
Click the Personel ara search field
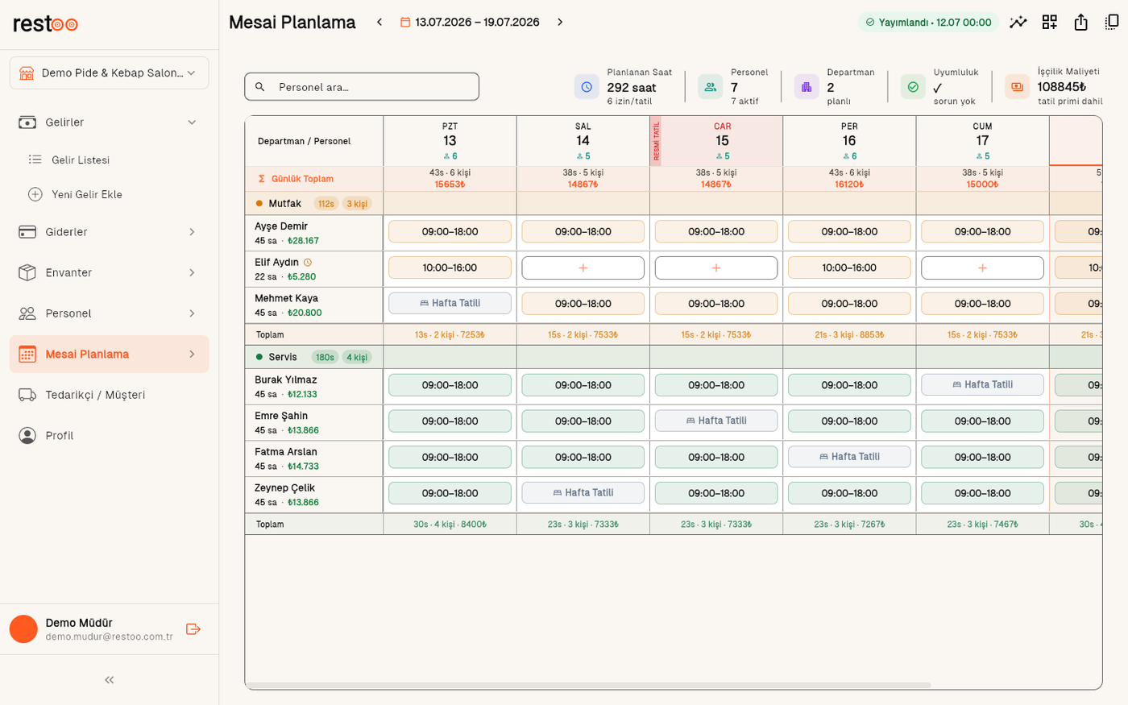(x=362, y=87)
